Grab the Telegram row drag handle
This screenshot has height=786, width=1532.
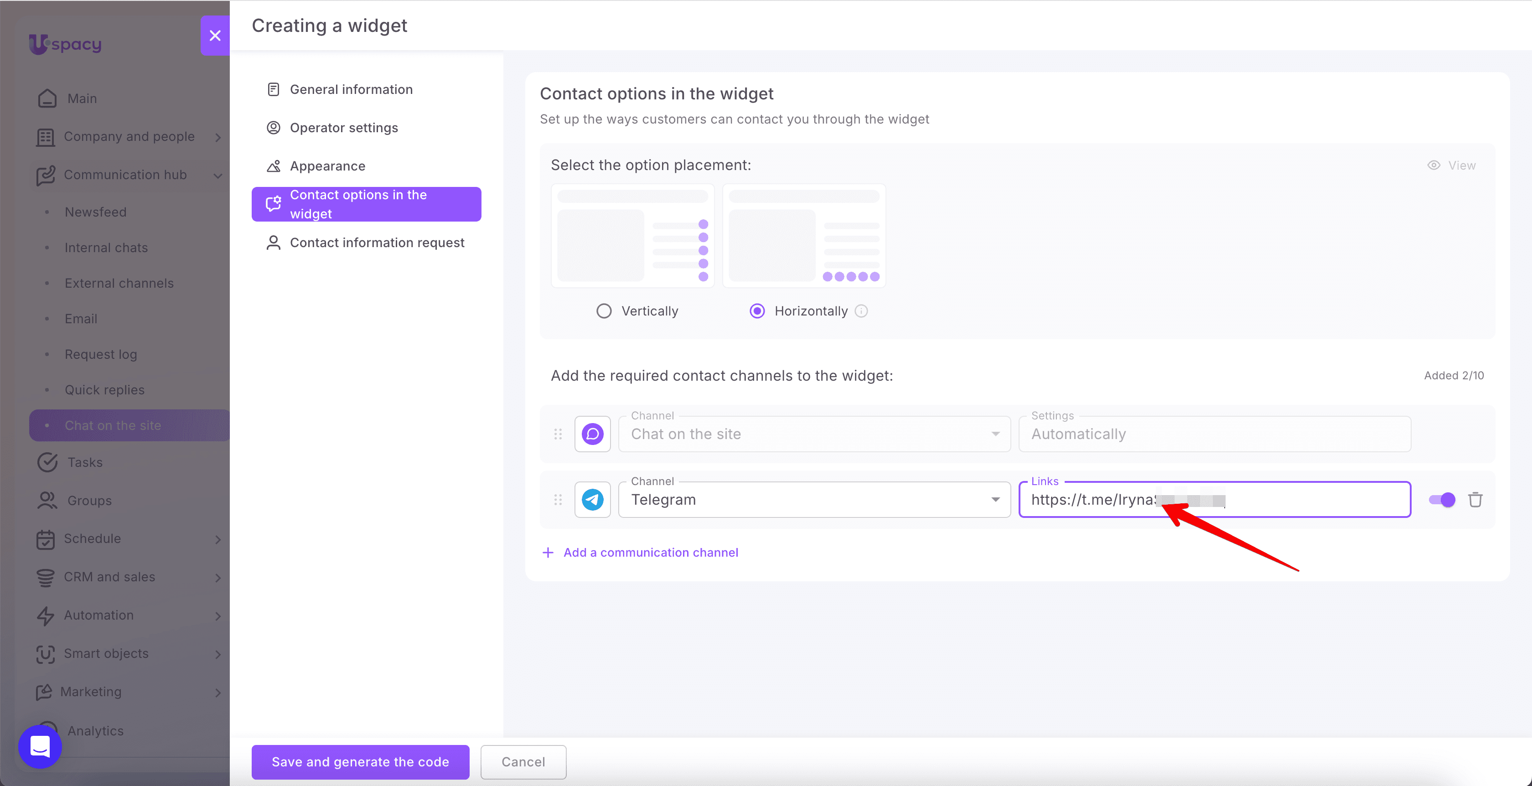pyautogui.click(x=558, y=500)
